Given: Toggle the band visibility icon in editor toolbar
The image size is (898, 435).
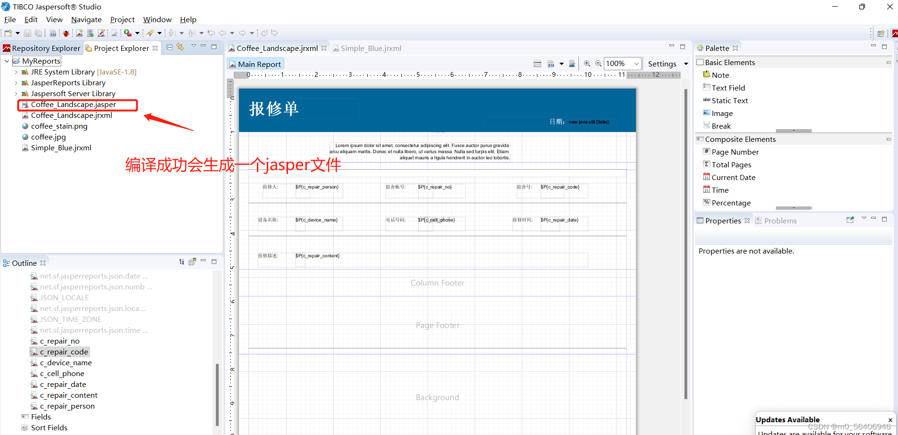Looking at the screenshot, I should (537, 63).
